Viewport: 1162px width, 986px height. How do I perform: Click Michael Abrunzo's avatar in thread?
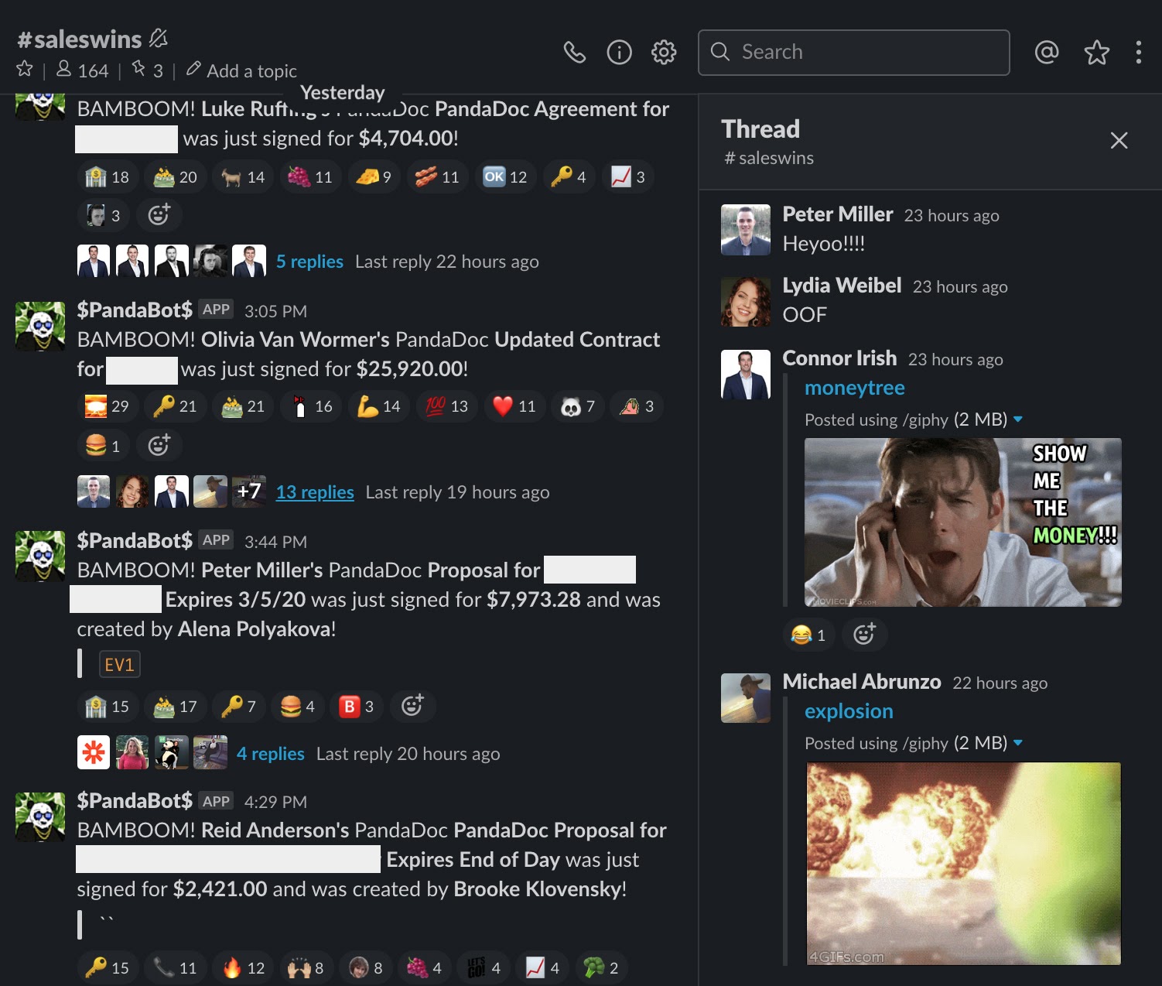[x=746, y=698]
